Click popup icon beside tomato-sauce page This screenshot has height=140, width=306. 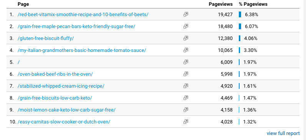click(x=186, y=50)
